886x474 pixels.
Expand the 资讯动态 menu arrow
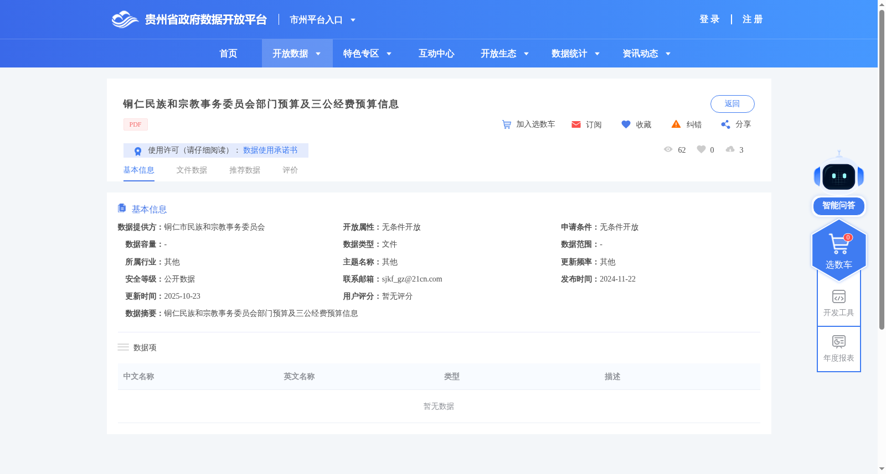point(668,54)
